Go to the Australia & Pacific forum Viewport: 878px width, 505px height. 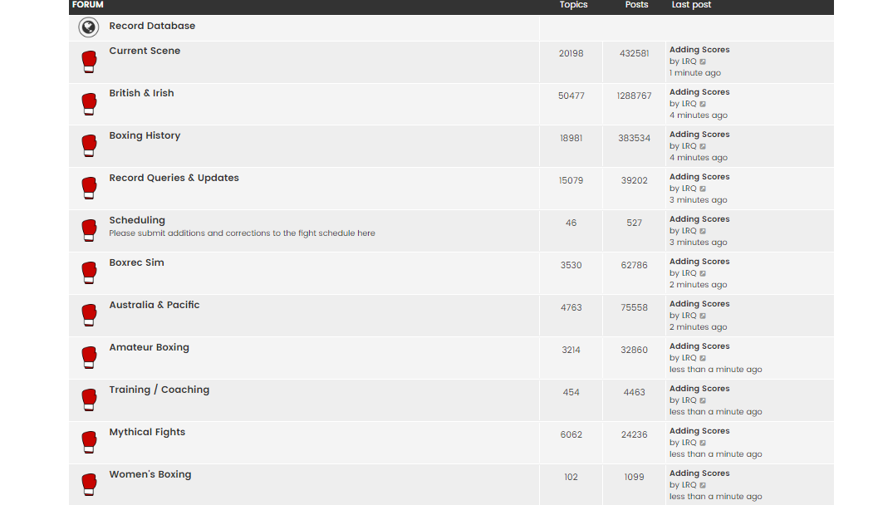click(x=155, y=305)
